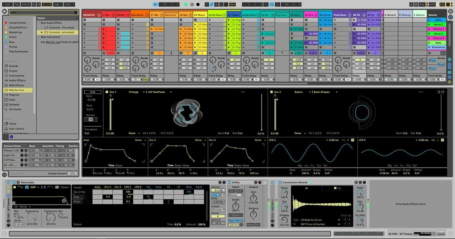455x239 pixels.
Task: Open the Sounds browser category
Action: click(13, 66)
